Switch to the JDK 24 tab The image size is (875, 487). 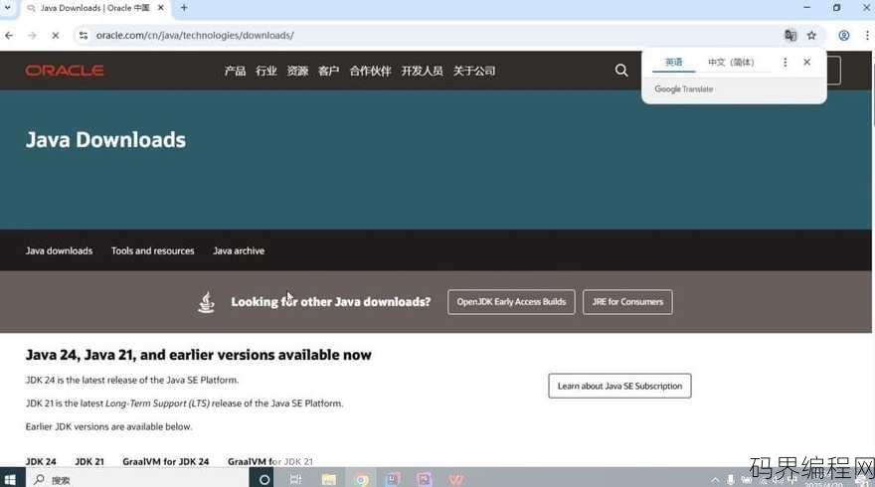coord(41,461)
